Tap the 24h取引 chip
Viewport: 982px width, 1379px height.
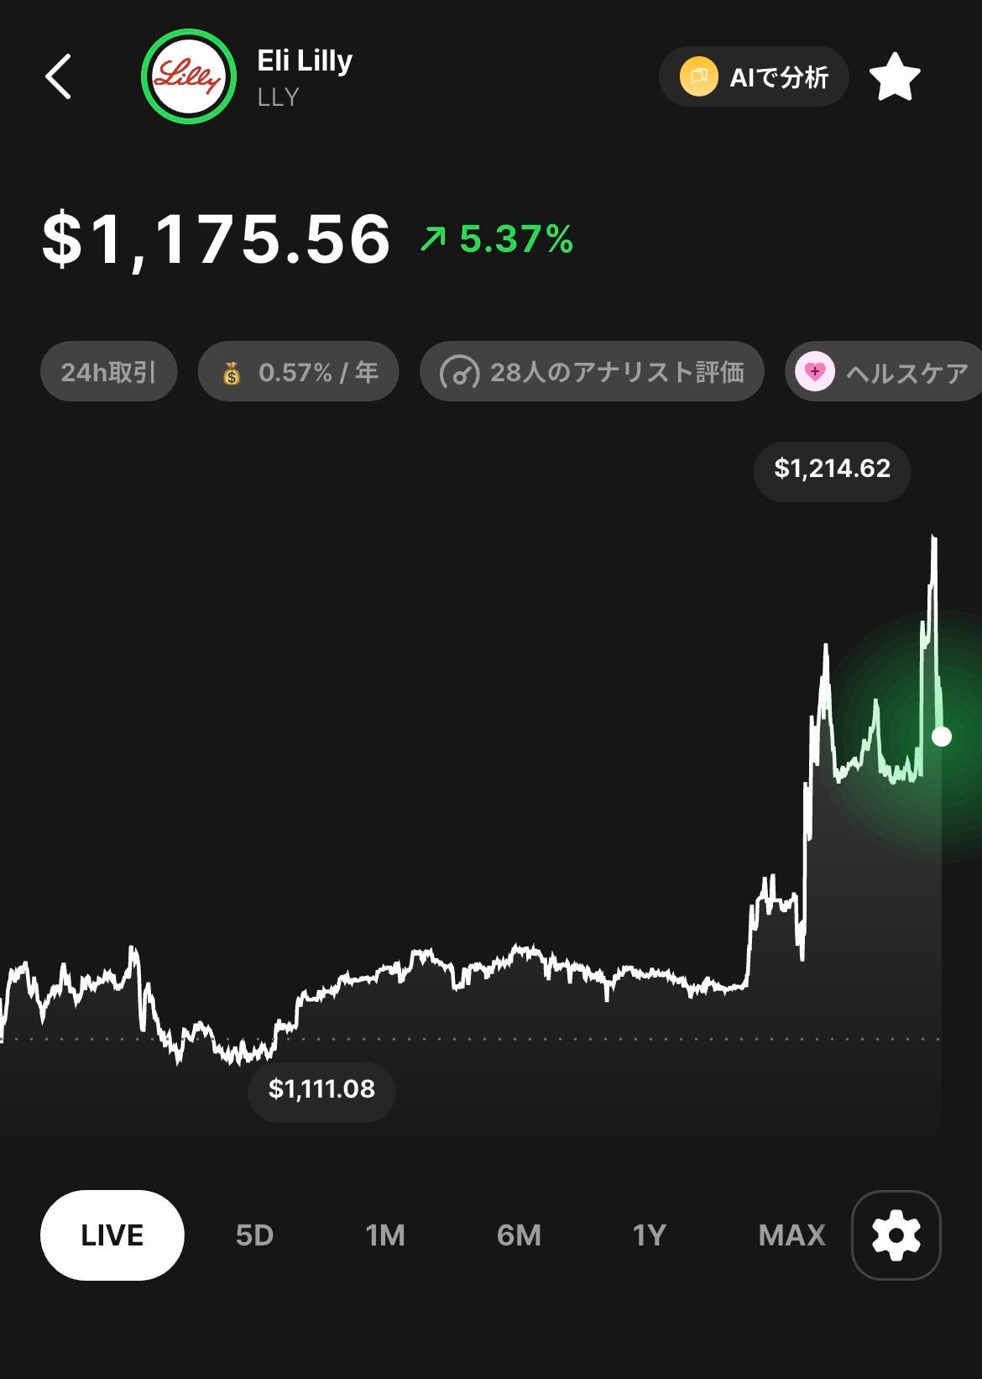(109, 371)
